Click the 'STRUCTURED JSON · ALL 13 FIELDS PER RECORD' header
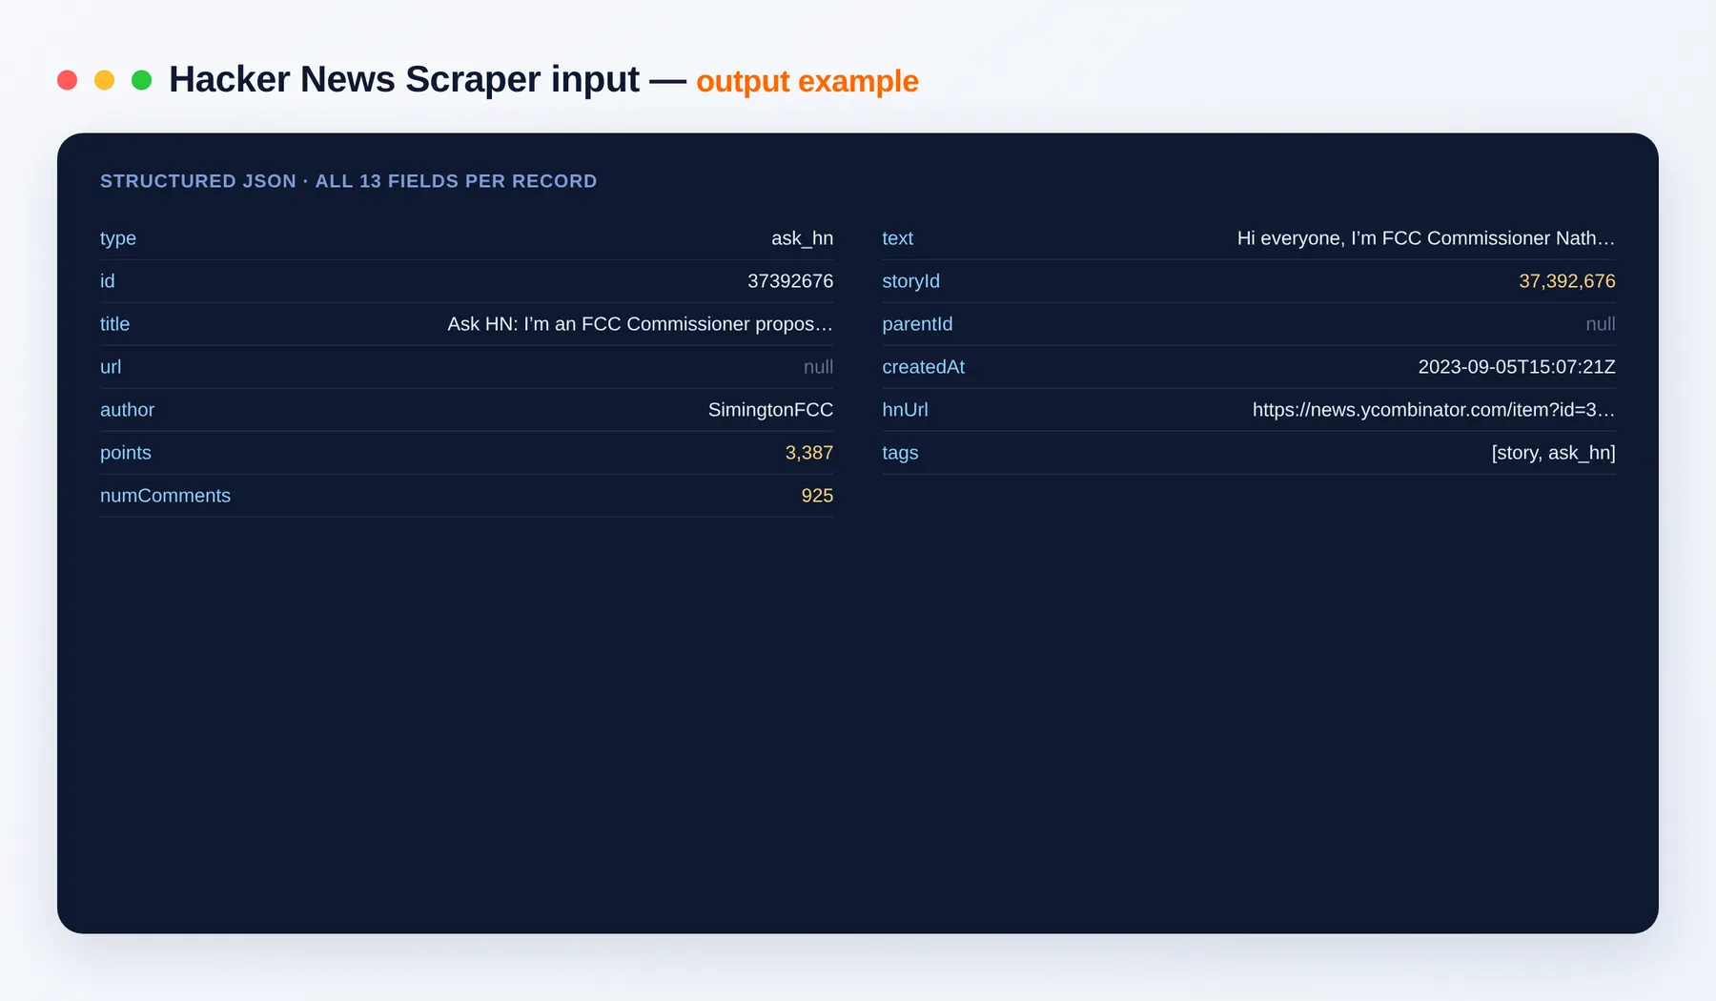Viewport: 1716px width, 1001px height. click(x=349, y=181)
